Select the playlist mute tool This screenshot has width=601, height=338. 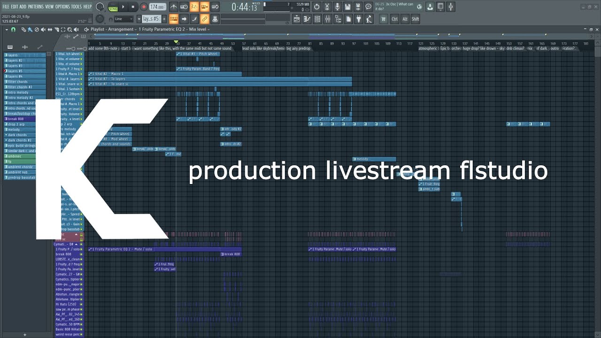pos(43,30)
